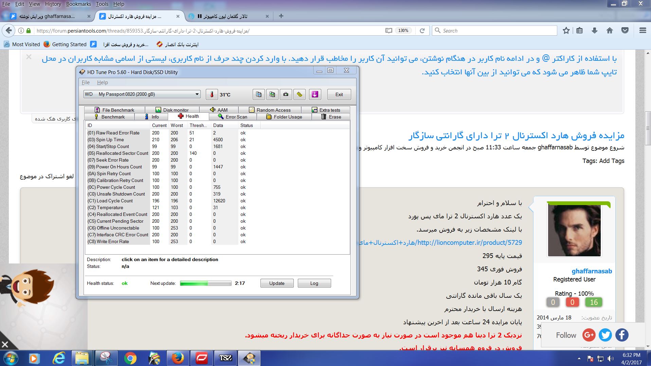Click the user avatar photo
Screen dimensions: 651x366
click(x=574, y=230)
